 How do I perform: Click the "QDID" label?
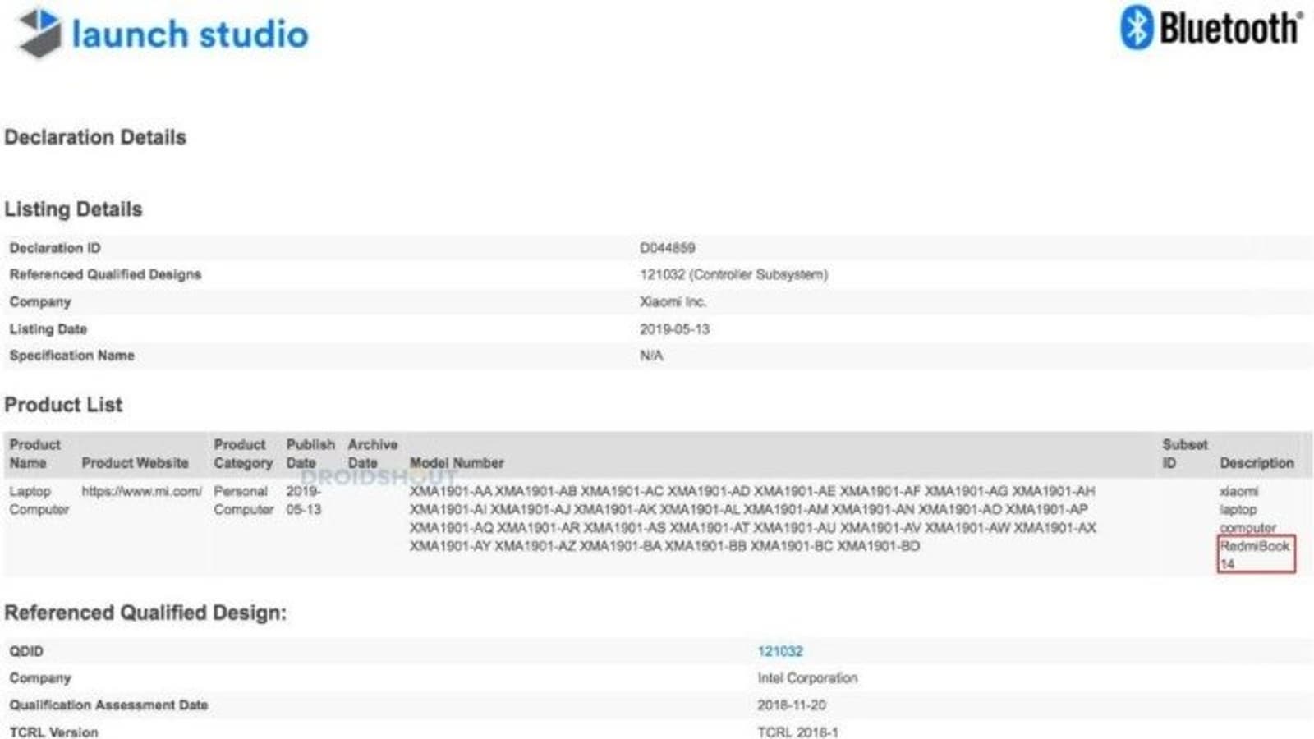26,651
